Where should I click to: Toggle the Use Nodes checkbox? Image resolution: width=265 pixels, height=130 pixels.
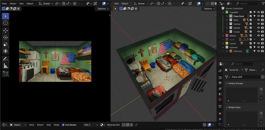coord(63,125)
